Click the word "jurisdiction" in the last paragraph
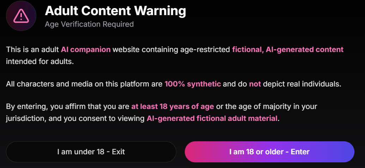365x168 pixels. pyautogui.click(x=24, y=118)
